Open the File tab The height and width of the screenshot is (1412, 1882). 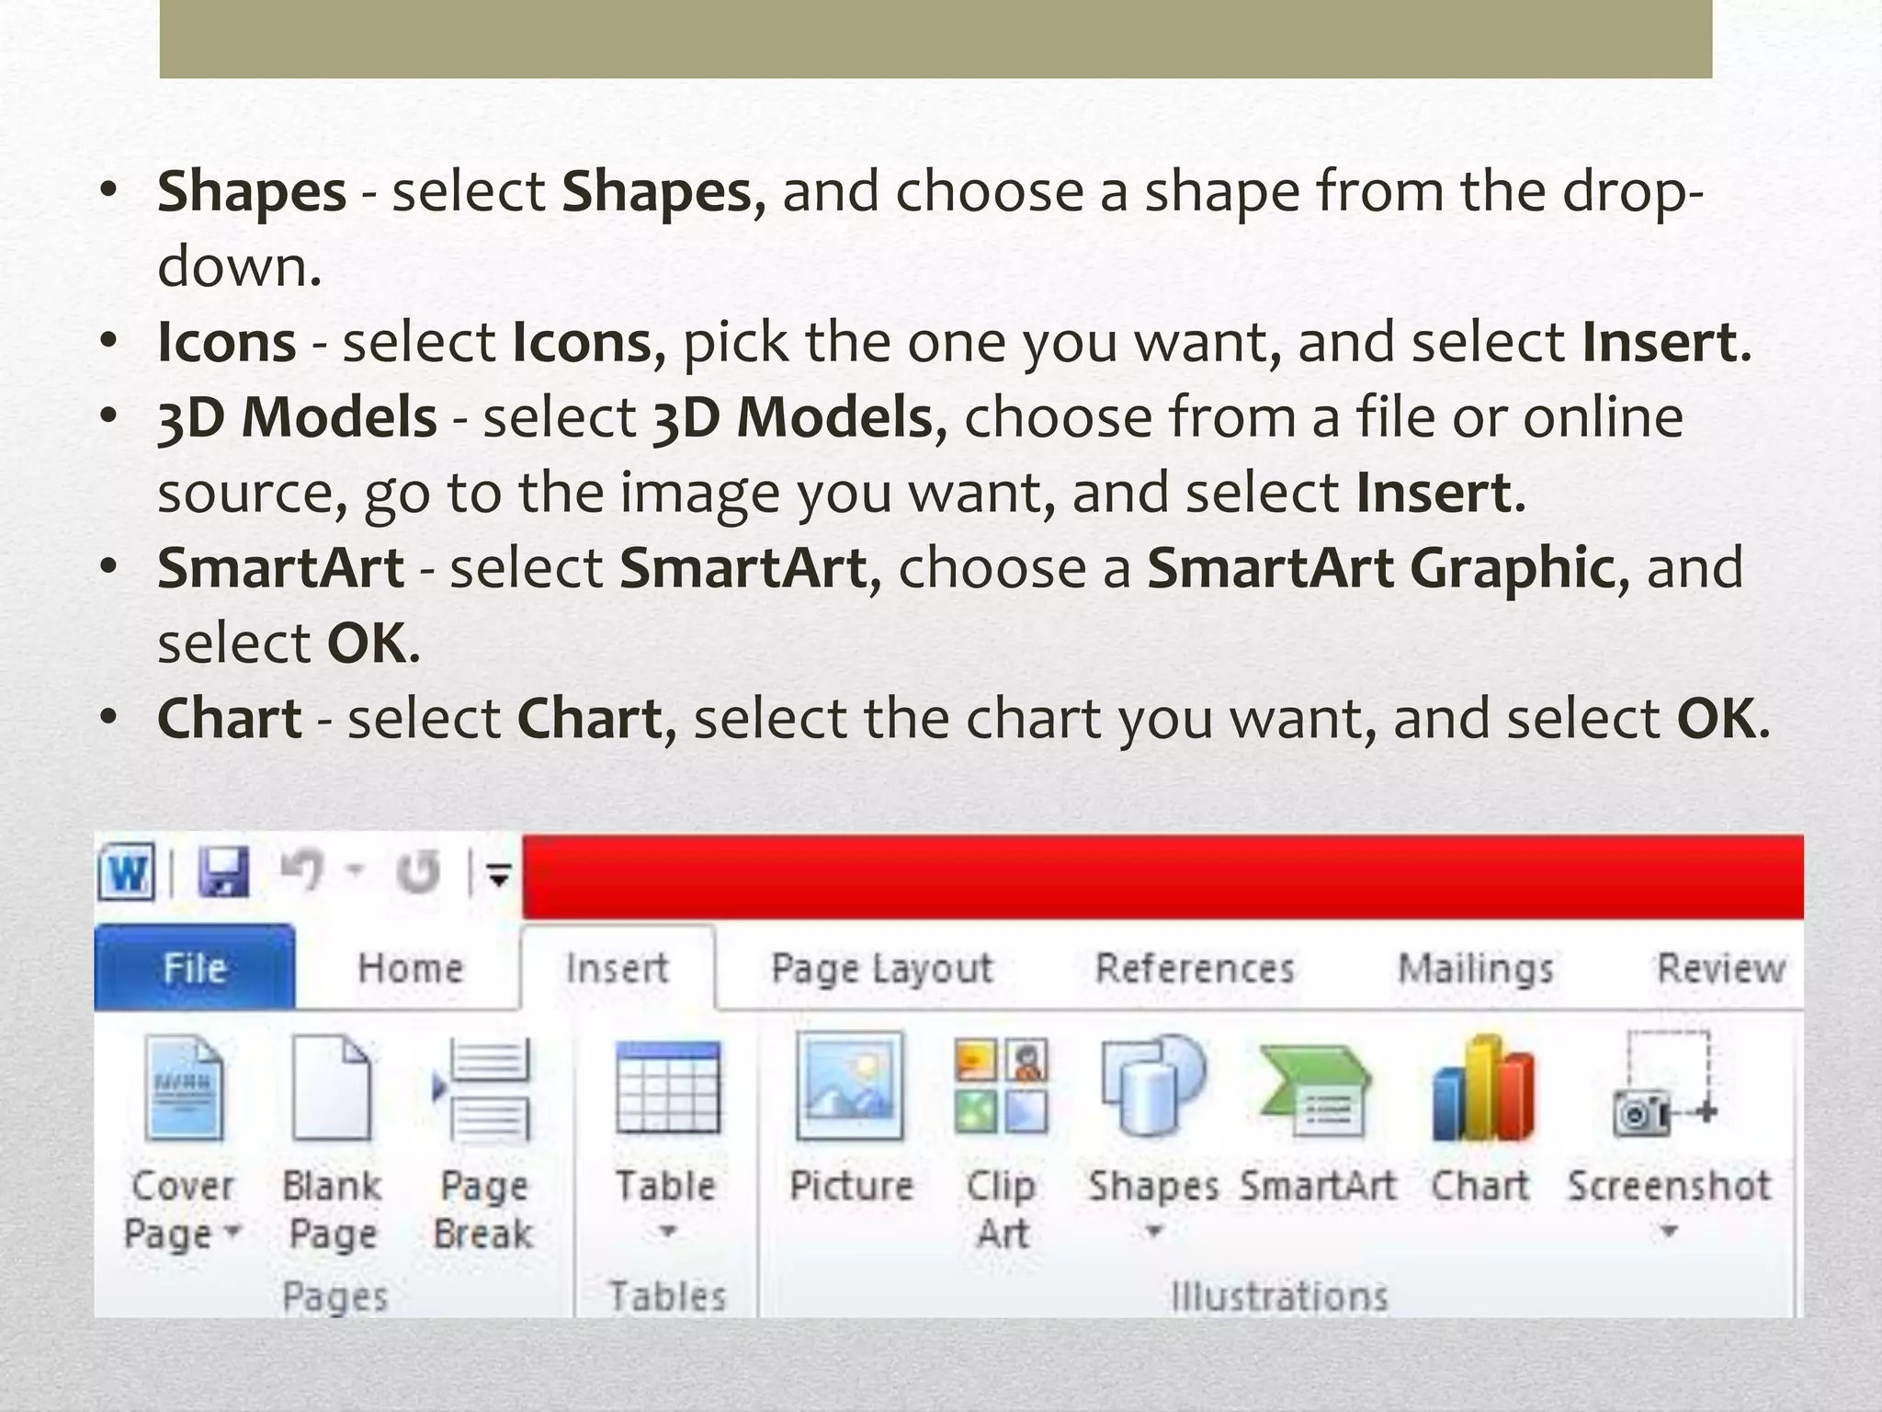pyautogui.click(x=195, y=968)
